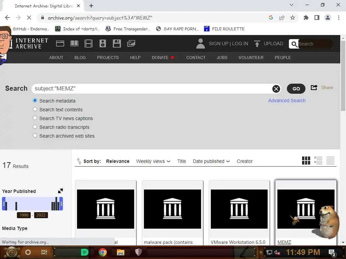
Task: Click the share page icon in address bar
Action: 282,18
